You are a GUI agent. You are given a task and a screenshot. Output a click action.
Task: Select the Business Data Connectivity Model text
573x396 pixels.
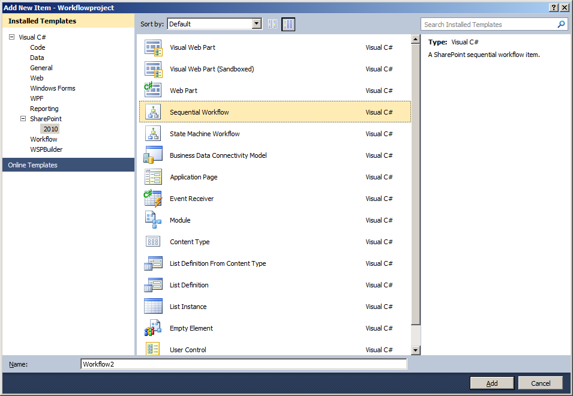(x=218, y=155)
